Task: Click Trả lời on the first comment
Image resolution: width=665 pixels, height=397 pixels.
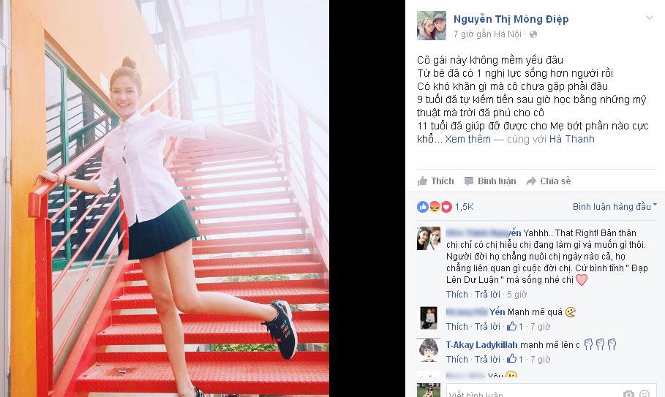Action: tap(487, 295)
